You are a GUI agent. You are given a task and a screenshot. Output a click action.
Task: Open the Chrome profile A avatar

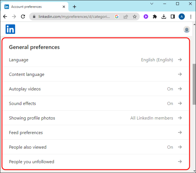point(182,16)
